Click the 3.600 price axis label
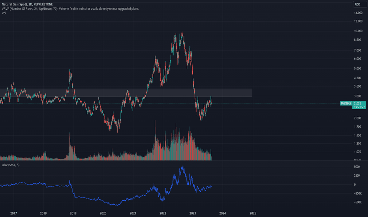Image resolution: width=368 pixels, height=217 pixels. click(x=357, y=86)
